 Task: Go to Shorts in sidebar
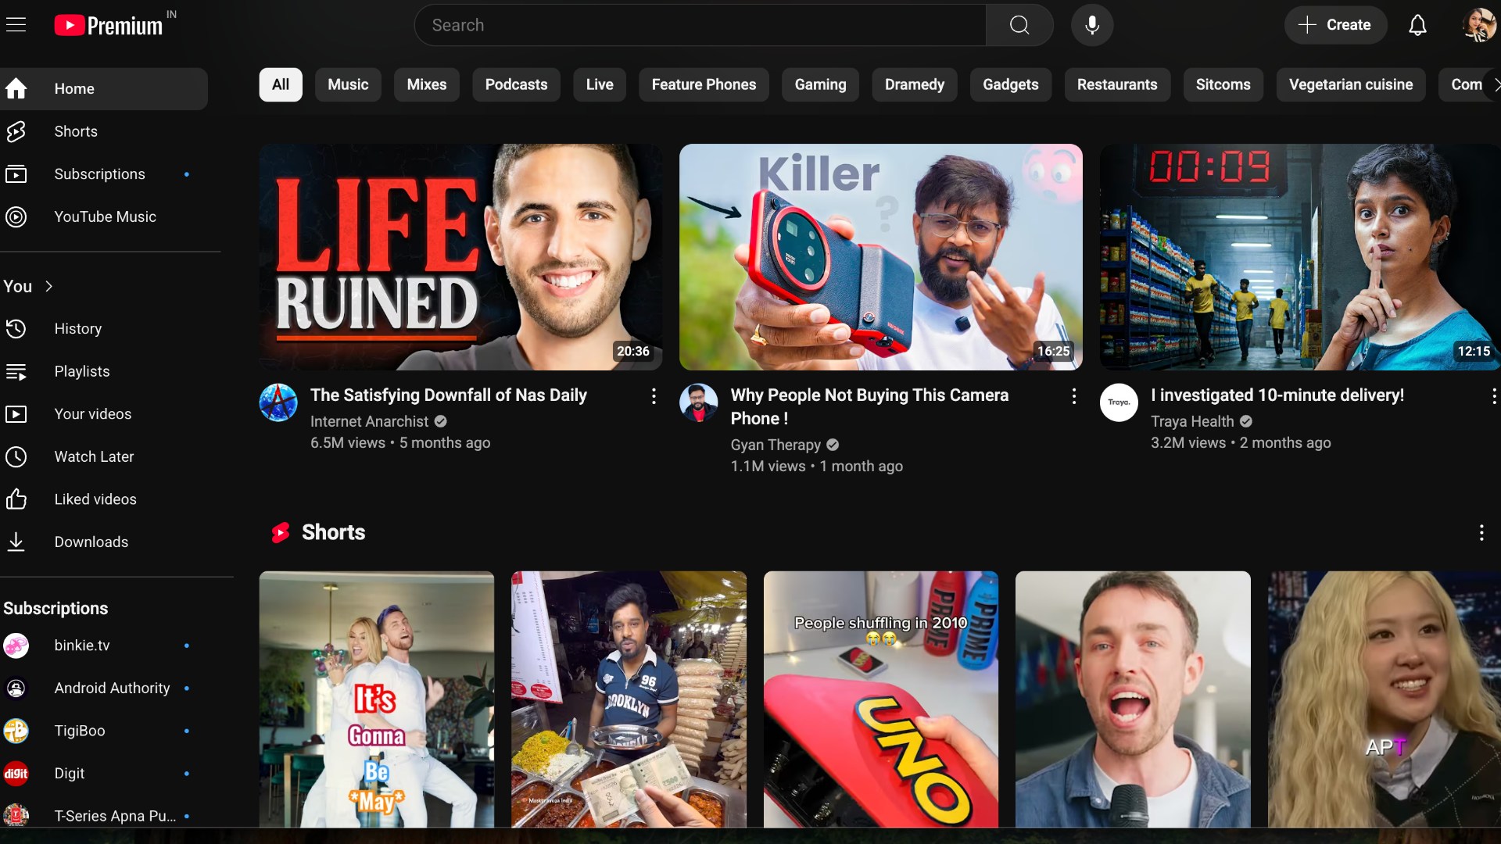(x=76, y=131)
